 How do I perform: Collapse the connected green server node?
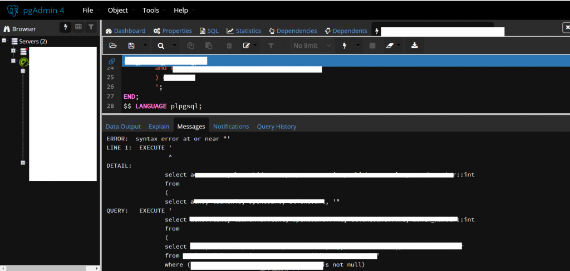point(13,61)
